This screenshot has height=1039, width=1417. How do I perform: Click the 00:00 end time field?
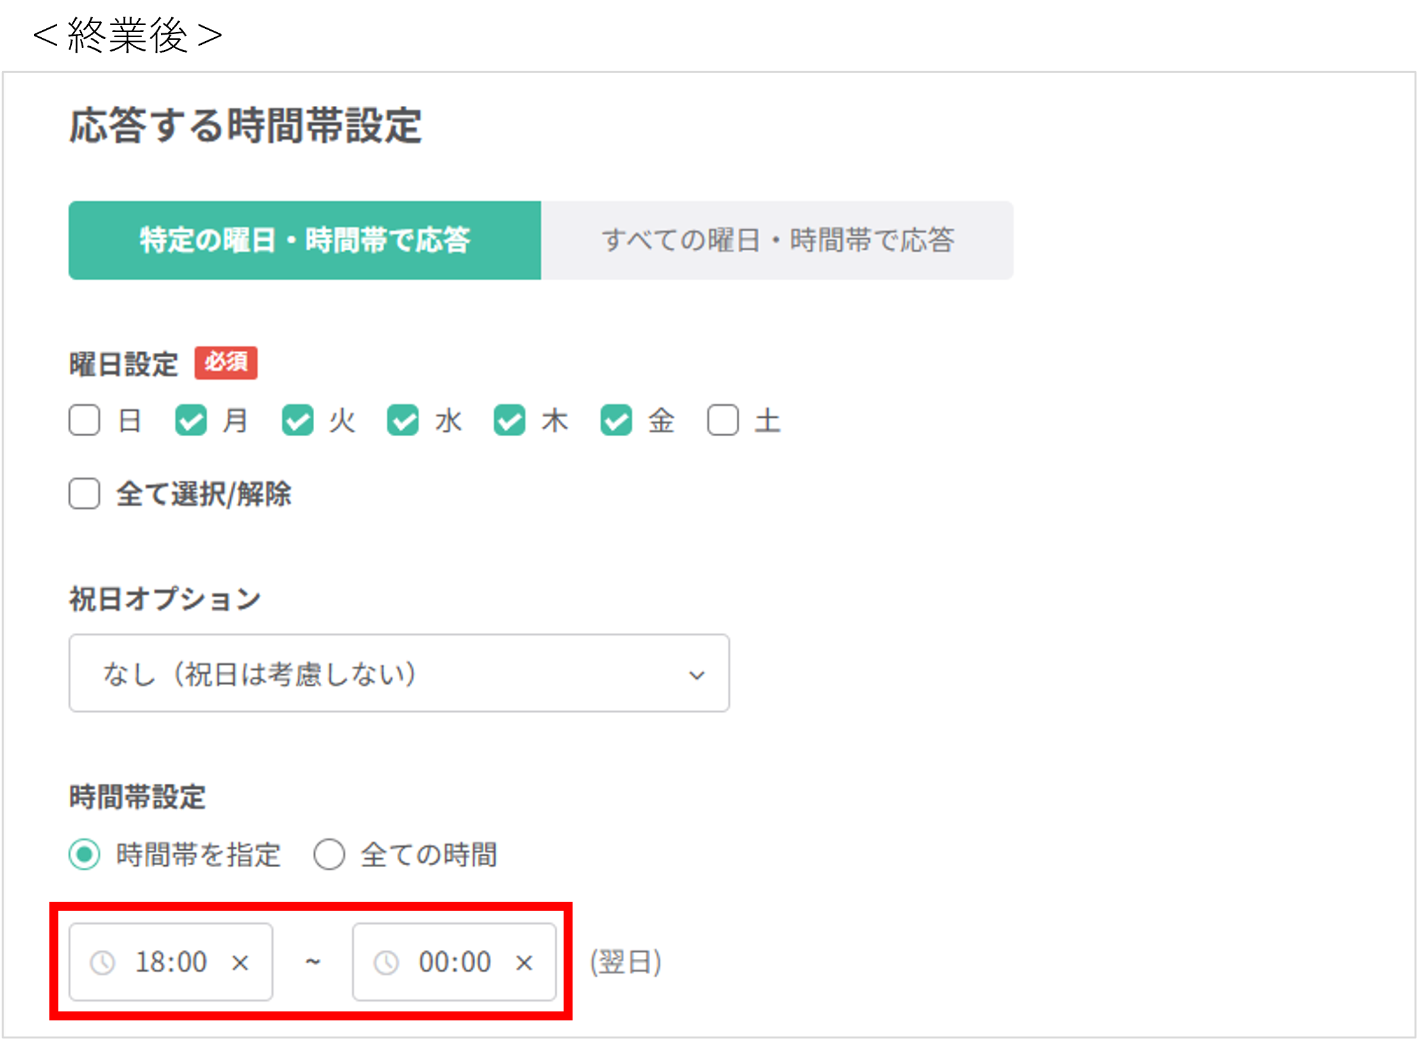[455, 963]
